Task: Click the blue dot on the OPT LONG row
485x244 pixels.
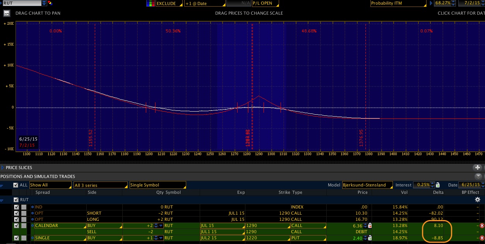Action: pos(33,219)
